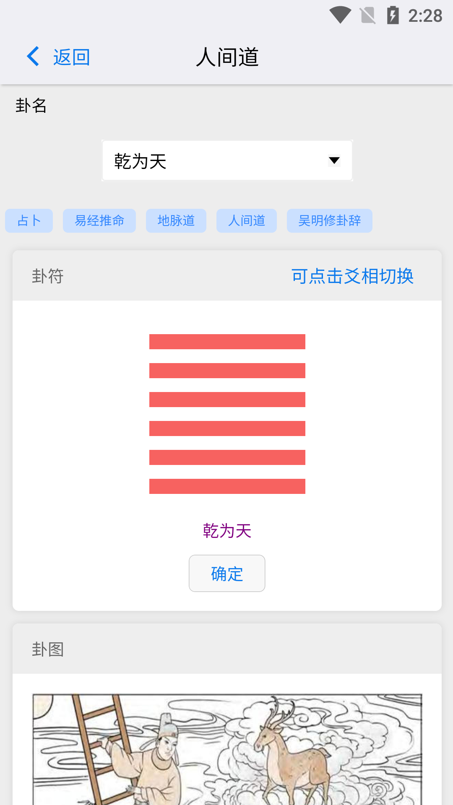Open the 地脉道 section

pos(176,221)
